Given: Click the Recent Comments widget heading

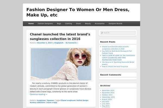Looking at the screenshot, I should (111, 75).
